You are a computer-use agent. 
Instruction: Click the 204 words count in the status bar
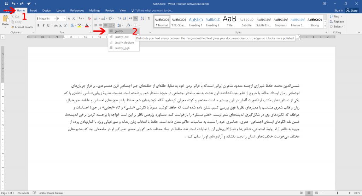[x=23, y=193]
